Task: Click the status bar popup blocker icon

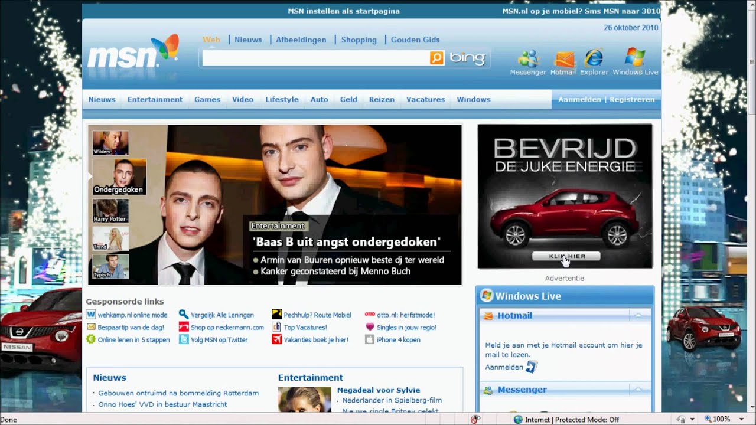Action: click(475, 419)
